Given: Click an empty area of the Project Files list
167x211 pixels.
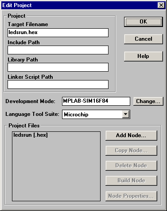Looking at the screenshot, I should 56,169.
